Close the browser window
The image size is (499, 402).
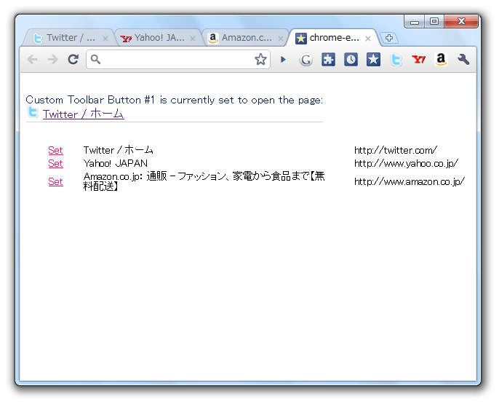tap(461, 21)
